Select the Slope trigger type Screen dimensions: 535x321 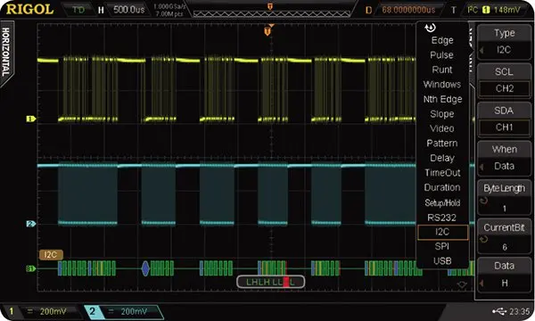442,114
